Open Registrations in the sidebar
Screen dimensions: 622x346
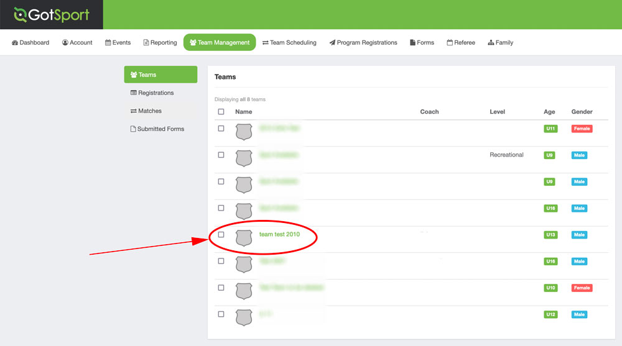tap(152, 93)
